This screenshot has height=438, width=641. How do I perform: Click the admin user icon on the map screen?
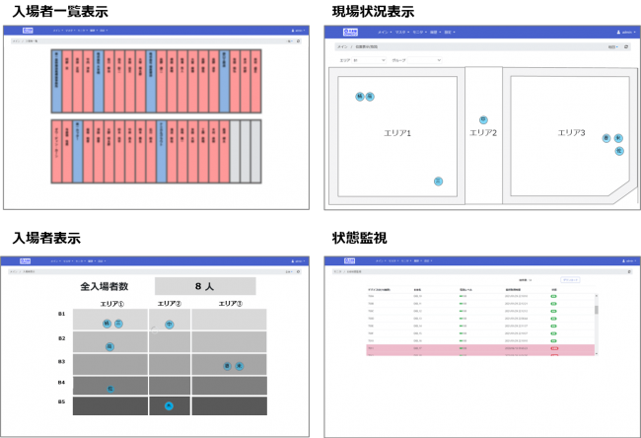(617, 33)
